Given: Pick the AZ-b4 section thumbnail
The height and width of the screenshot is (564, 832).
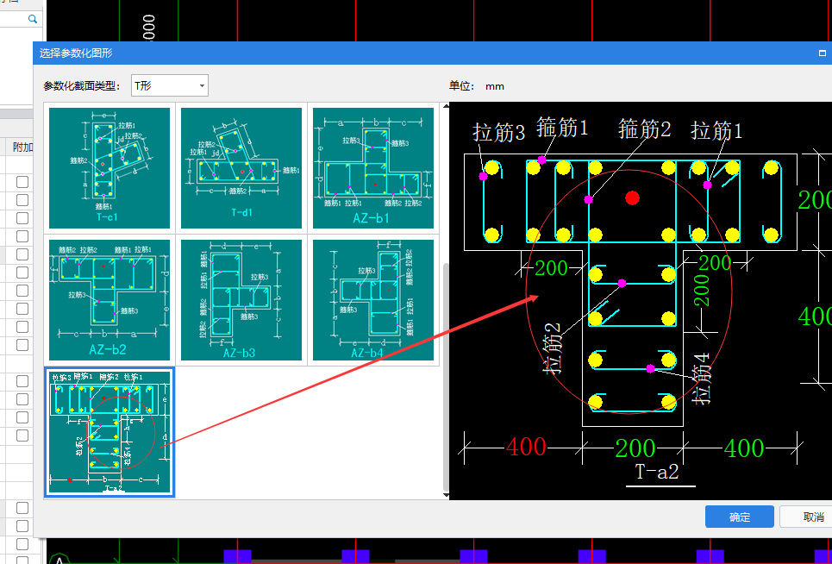Looking at the screenshot, I should [373, 300].
